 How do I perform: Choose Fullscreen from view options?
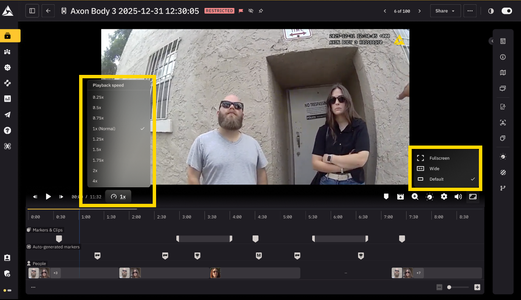pos(439,158)
